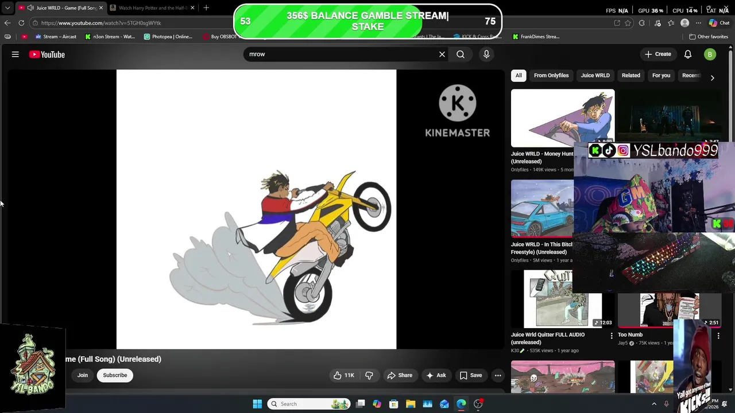Join the channel membership
This screenshot has width=735, height=413.
tap(83, 375)
